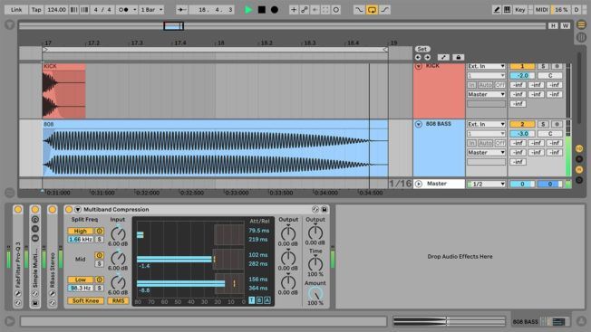Screen dimensions: 591x332
Task: Click the Follow arrow icon
Action: (x=181, y=10)
